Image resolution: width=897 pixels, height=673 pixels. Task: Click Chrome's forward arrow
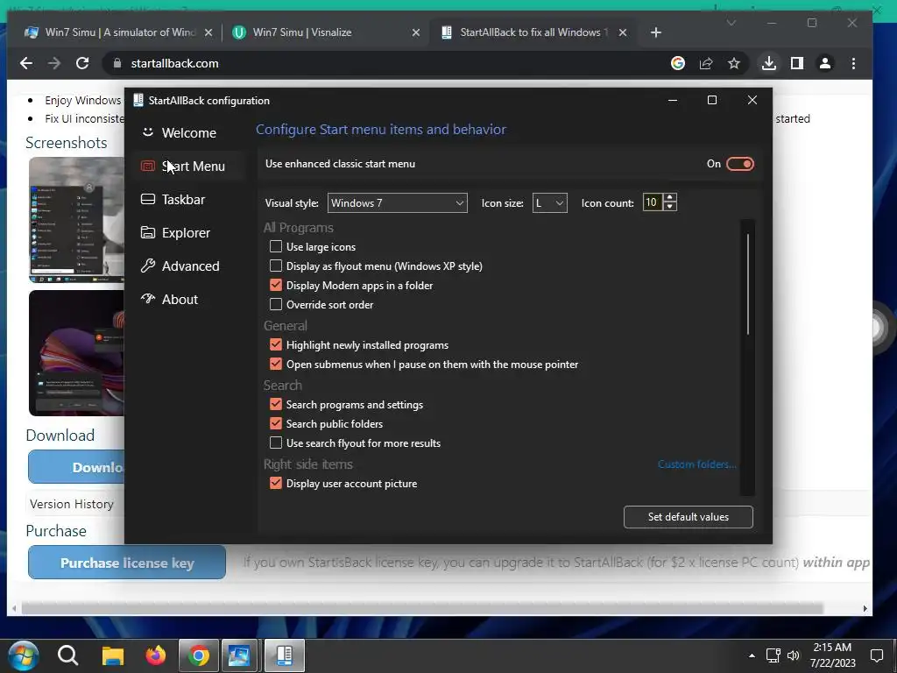tap(54, 63)
